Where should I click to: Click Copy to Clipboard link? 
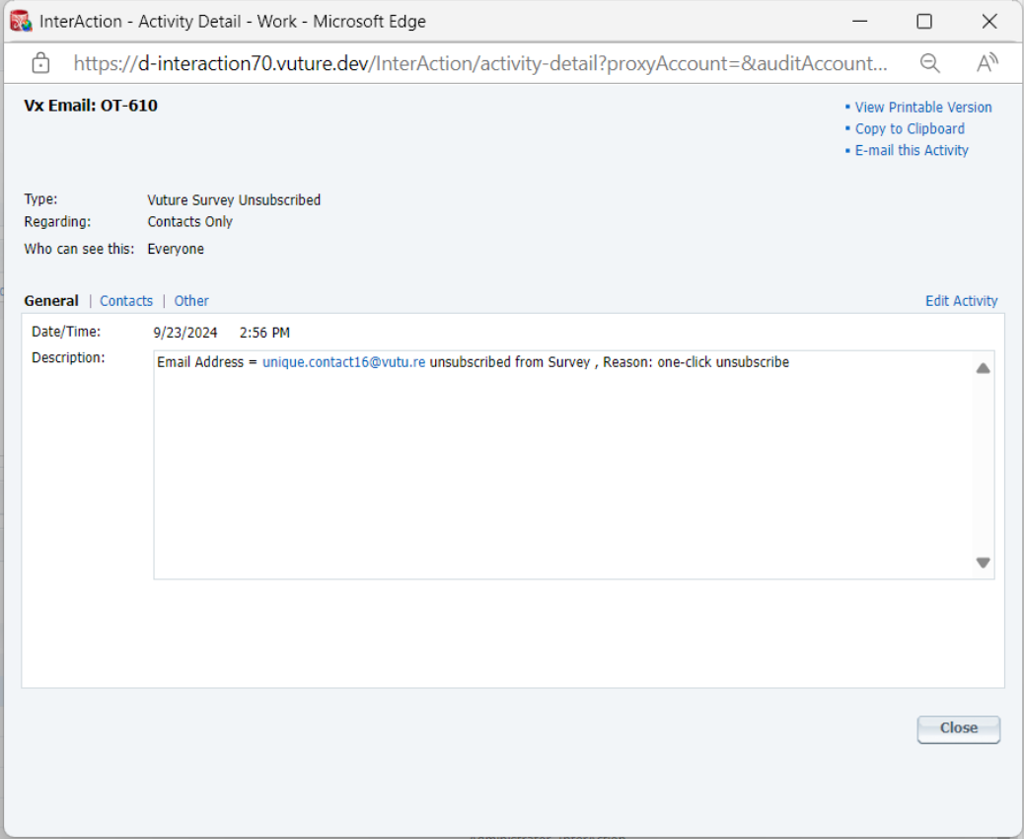tap(909, 128)
